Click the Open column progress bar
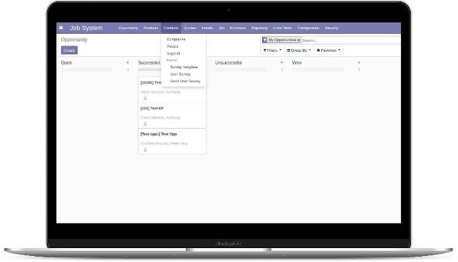 point(86,70)
